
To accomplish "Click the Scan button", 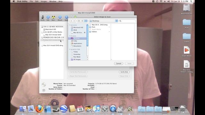I will click(x=129, y=63).
